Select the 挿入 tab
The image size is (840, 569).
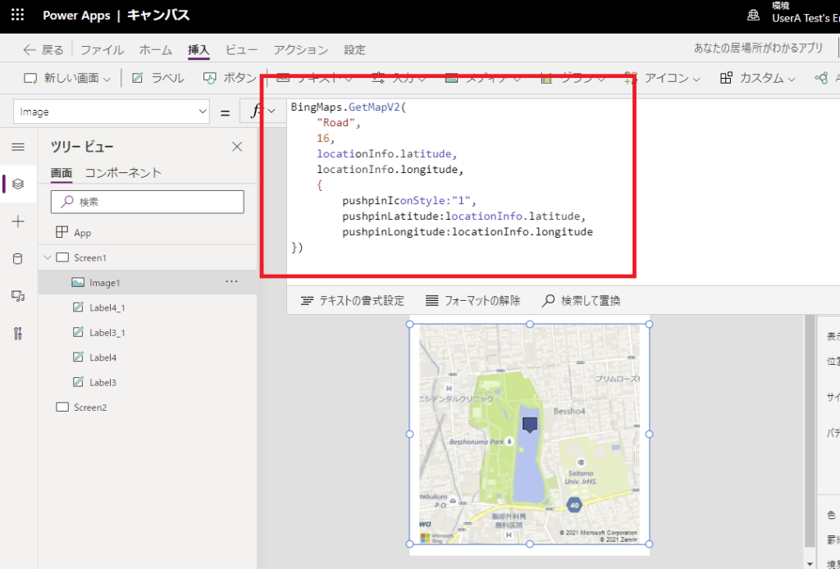tap(199, 50)
